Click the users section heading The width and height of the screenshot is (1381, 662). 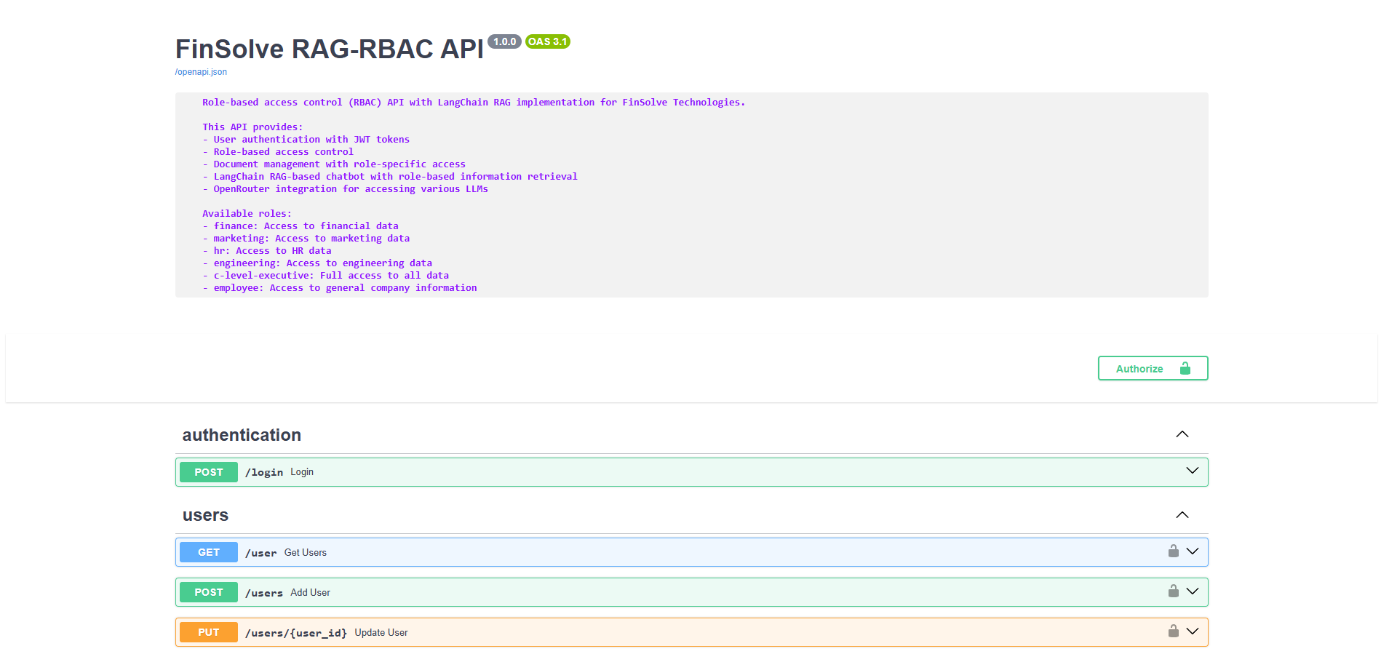[x=205, y=515]
